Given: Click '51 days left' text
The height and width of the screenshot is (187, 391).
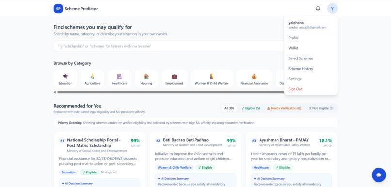Looking at the screenshot, I should click(109, 173).
